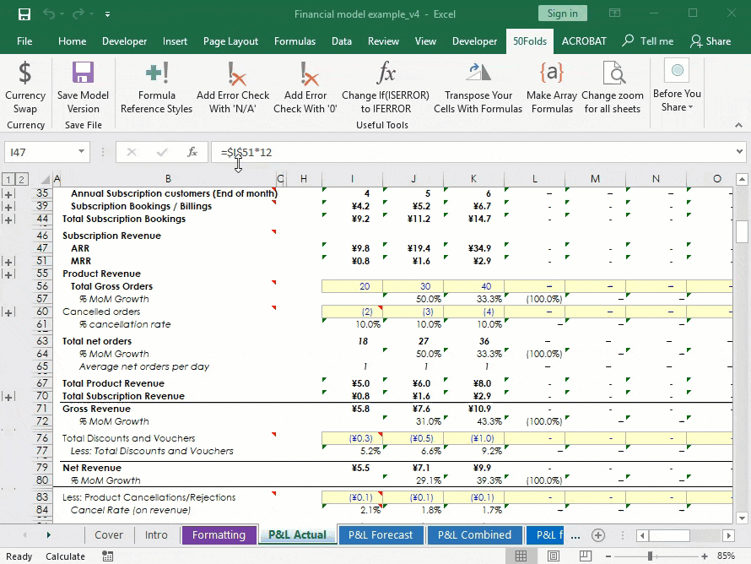Collapse the ribbon with chevron arrow

pos(738,125)
